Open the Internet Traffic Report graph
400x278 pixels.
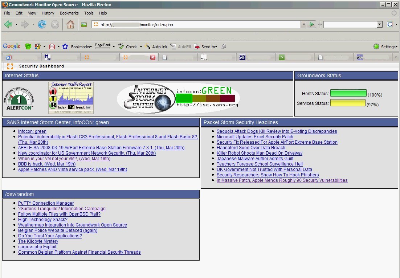coord(71,98)
